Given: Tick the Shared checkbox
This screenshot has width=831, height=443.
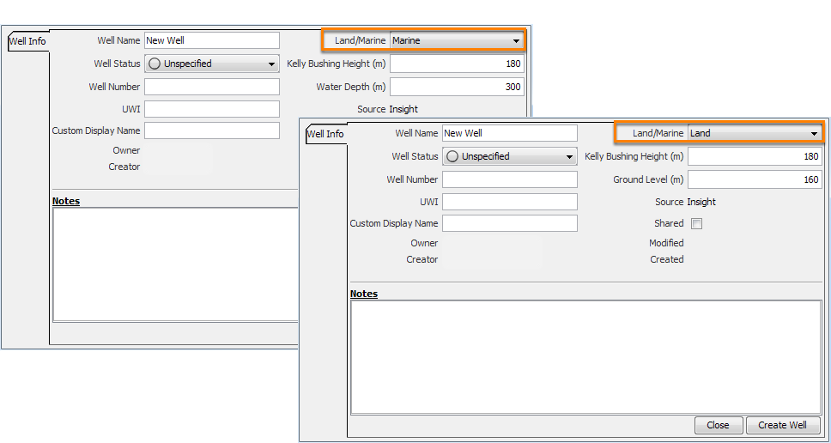Looking at the screenshot, I should pos(697,223).
